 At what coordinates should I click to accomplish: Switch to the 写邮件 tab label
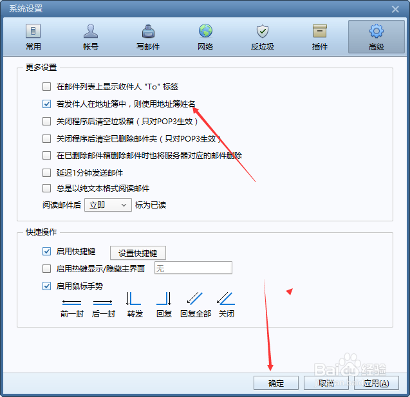click(x=148, y=47)
